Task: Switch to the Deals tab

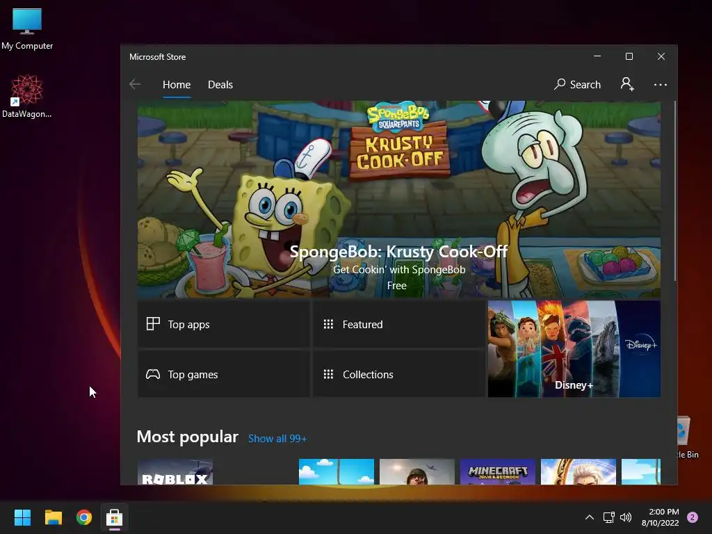Action: tap(220, 84)
